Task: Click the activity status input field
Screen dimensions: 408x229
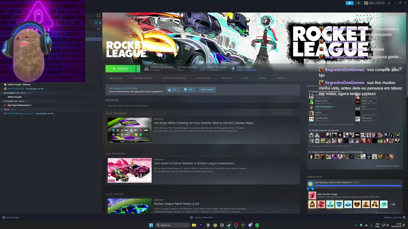Action: pos(203,106)
